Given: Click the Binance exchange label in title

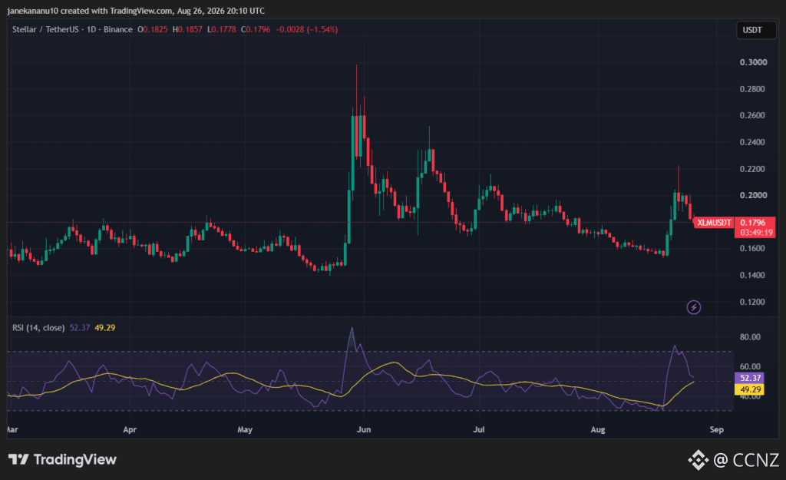Looking at the screenshot, I should (118, 30).
